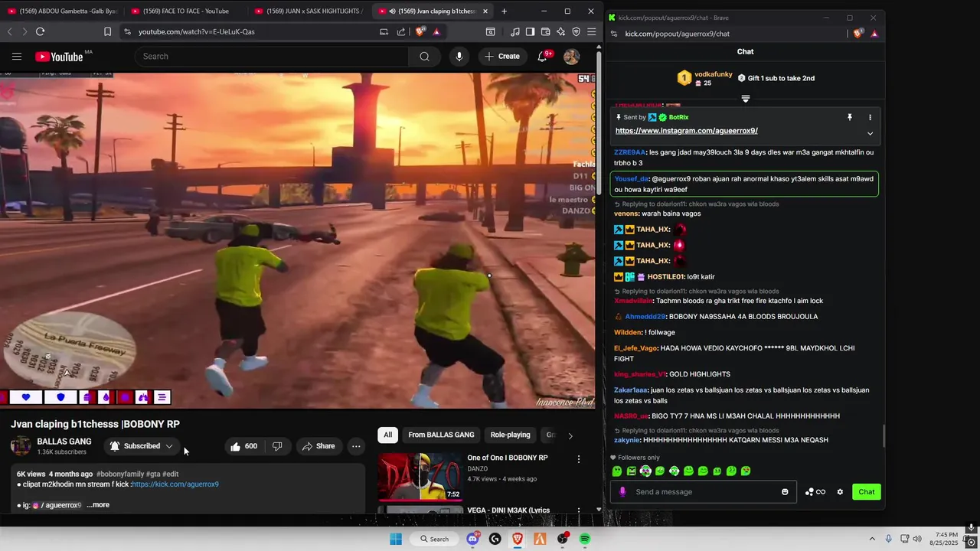Open YouTube notifications bell
The width and height of the screenshot is (980, 551).
click(542, 56)
